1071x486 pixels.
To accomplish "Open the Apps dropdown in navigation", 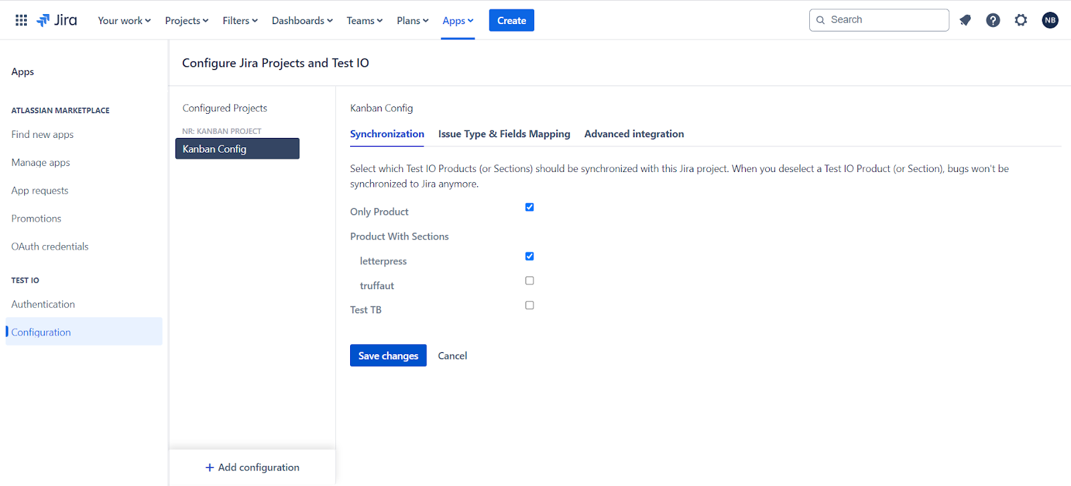I will 458,21.
